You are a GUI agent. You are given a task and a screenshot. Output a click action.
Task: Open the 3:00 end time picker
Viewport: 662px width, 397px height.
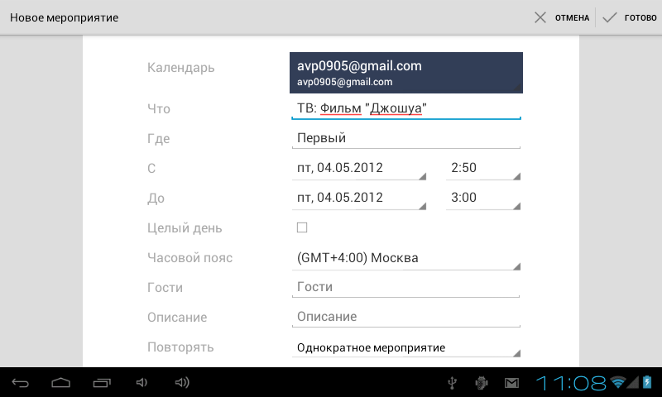(483, 198)
